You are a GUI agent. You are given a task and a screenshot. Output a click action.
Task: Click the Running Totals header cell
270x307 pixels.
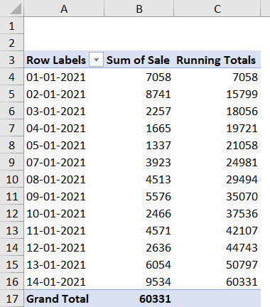click(217, 60)
